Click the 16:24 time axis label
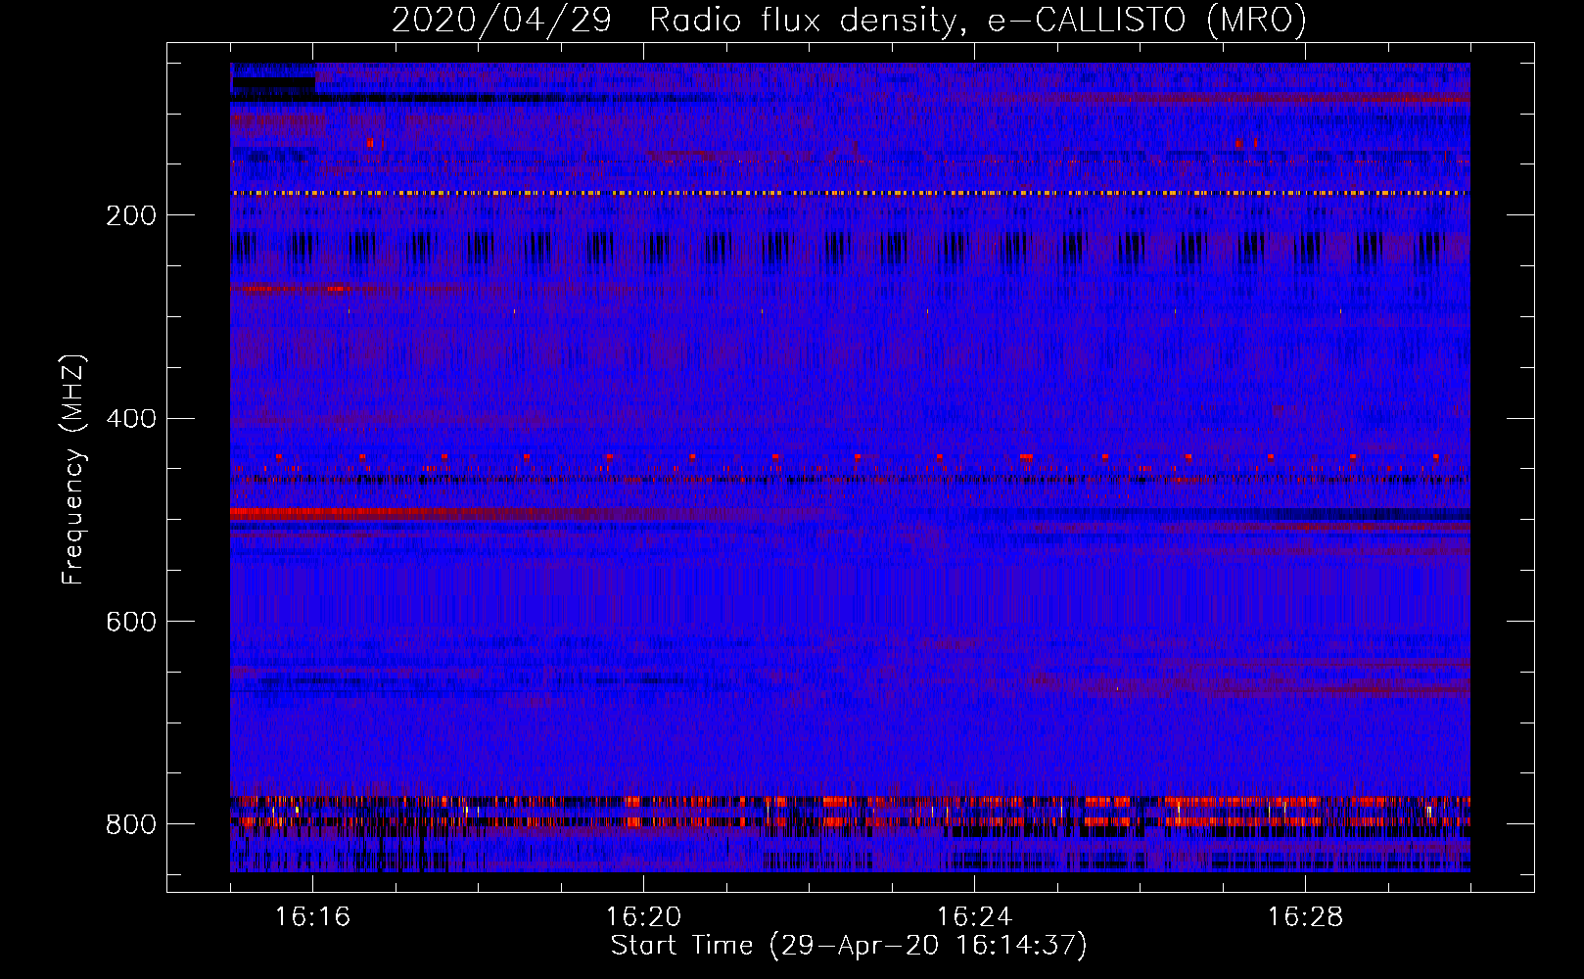The width and height of the screenshot is (1584, 979). click(x=975, y=916)
